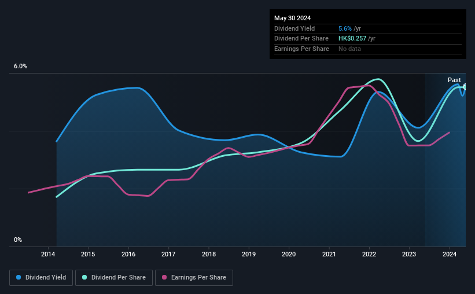Click the Earnings Per Share No data row
Screen dimensions: 475x294
tap(368, 49)
